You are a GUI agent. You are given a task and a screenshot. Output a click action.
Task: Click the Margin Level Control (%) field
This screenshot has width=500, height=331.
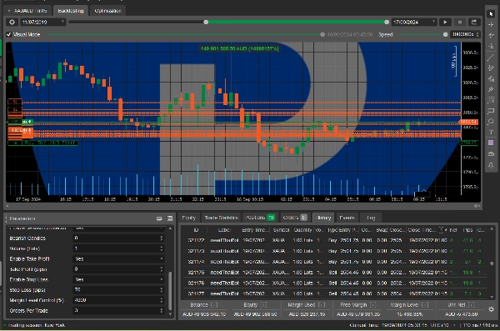click(x=118, y=300)
